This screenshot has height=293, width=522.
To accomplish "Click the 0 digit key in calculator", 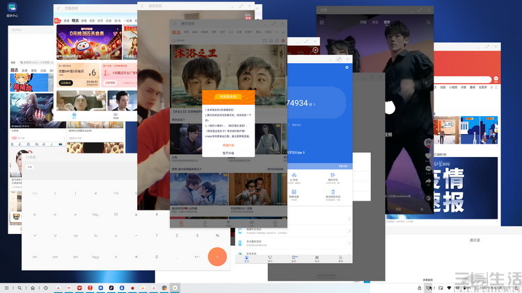I will click(157, 257).
